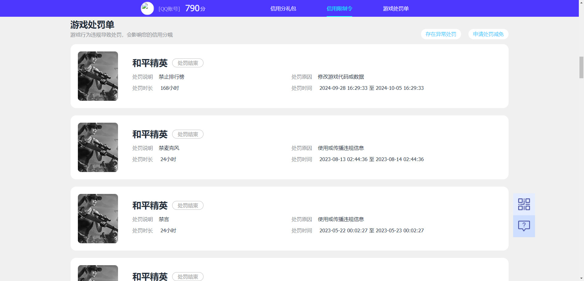Click the vertical scrollbar thumb
The image size is (584, 281).
(581, 67)
